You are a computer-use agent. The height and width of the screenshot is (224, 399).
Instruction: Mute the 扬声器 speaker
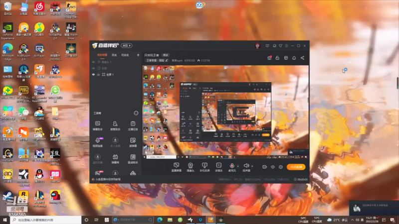[246, 167]
